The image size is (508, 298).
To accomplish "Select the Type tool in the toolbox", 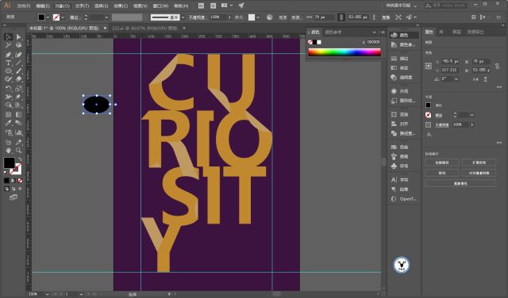I will click(x=9, y=63).
